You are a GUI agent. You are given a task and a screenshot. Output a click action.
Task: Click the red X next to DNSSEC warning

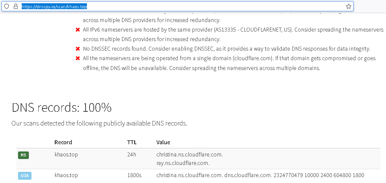click(78, 49)
